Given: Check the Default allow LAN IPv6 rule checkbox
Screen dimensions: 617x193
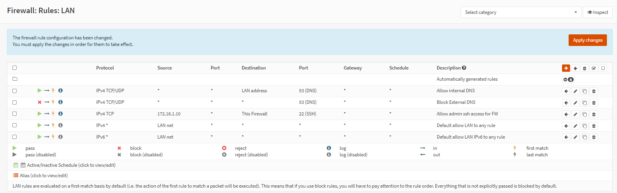Looking at the screenshot, I should [15, 137].
